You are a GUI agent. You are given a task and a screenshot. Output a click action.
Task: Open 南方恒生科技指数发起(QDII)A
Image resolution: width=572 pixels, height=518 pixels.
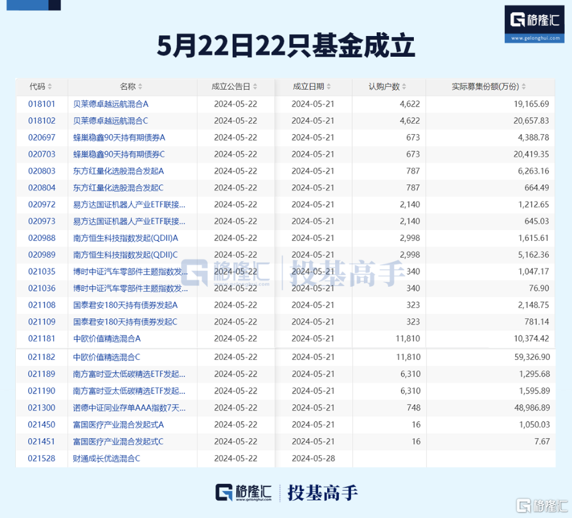pos(126,238)
